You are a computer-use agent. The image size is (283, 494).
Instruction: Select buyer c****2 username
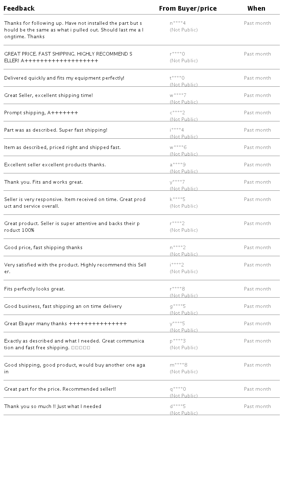tap(177, 113)
